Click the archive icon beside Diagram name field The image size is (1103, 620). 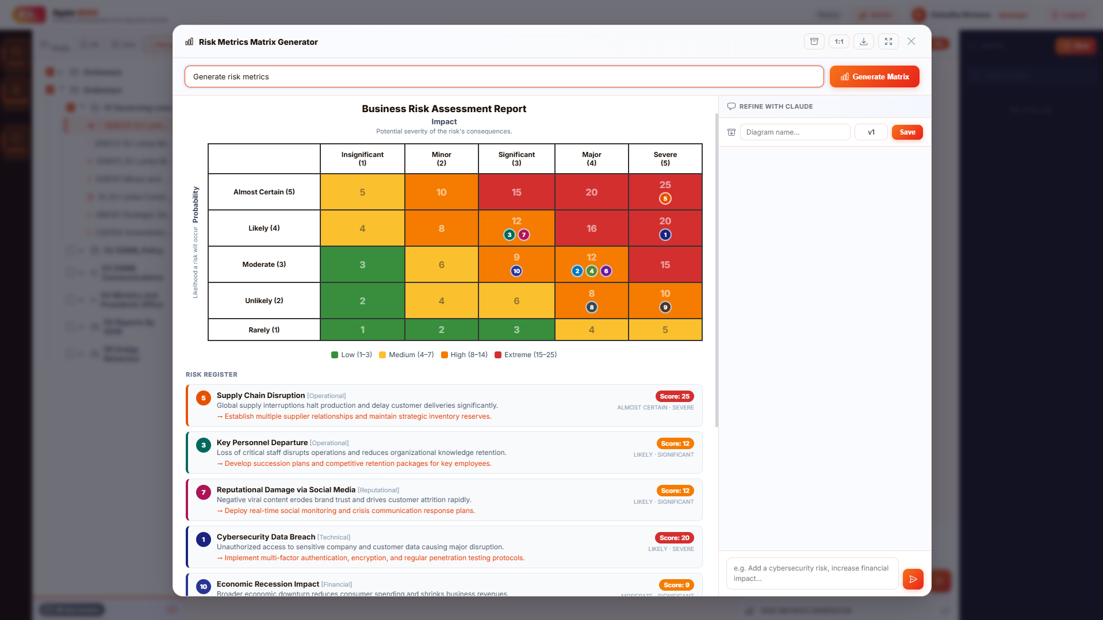tap(731, 132)
